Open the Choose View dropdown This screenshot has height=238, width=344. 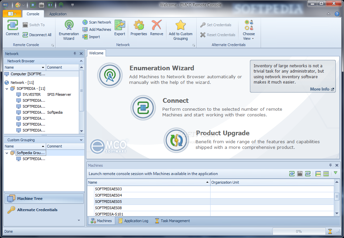(249, 30)
